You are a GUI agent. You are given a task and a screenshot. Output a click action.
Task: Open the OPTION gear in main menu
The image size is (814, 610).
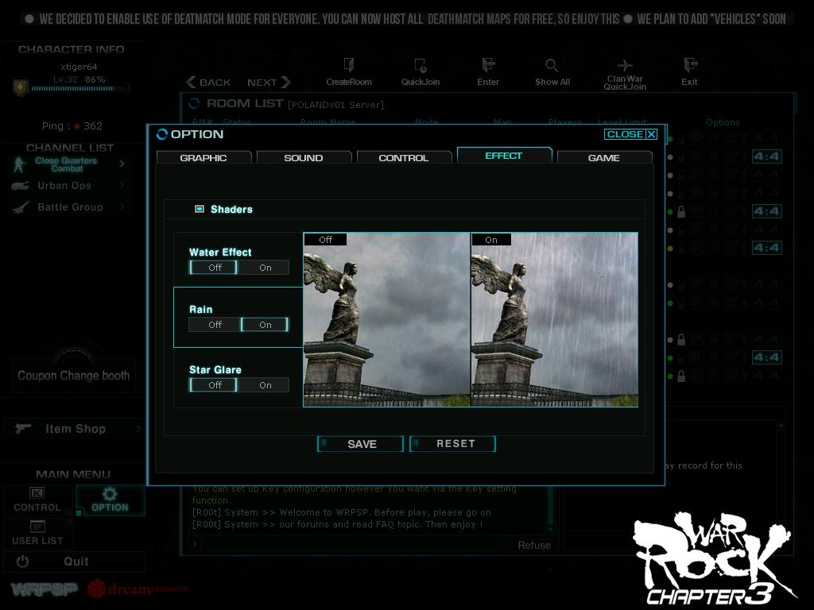tap(110, 500)
